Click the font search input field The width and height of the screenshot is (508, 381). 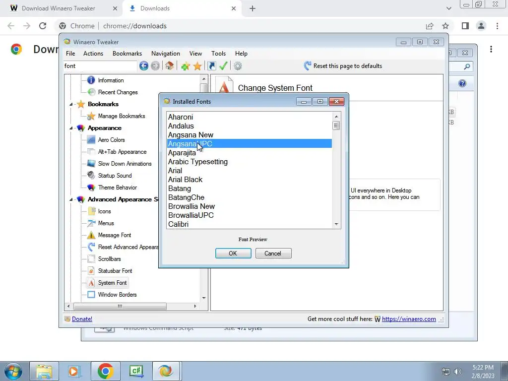tap(100, 66)
